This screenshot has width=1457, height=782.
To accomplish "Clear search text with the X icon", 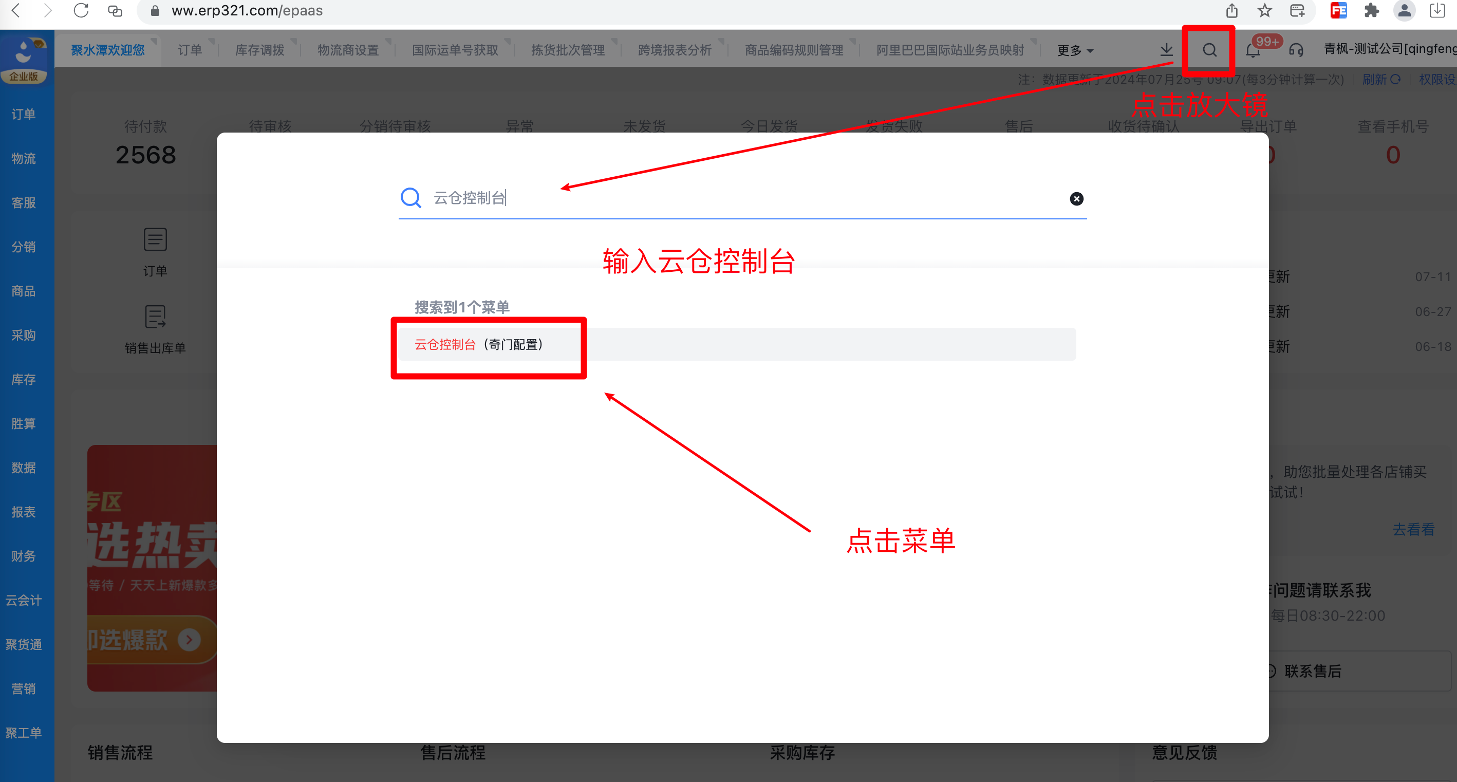I will click(1076, 199).
